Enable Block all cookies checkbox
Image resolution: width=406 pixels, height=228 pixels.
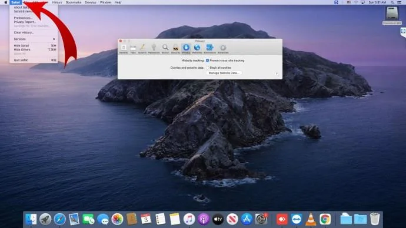(x=207, y=68)
